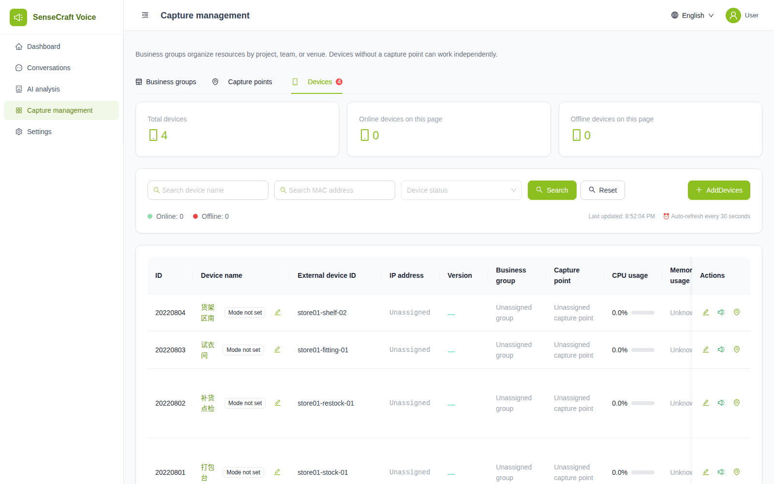This screenshot has width=774, height=484.
Task: Click speaker action icon for device 20220802
Action: (x=721, y=403)
